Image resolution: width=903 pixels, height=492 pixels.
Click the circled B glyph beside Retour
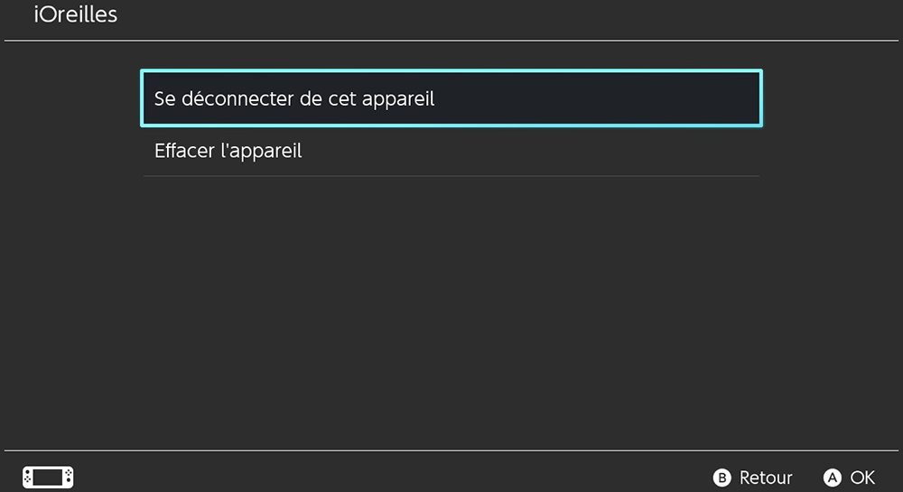(721, 478)
